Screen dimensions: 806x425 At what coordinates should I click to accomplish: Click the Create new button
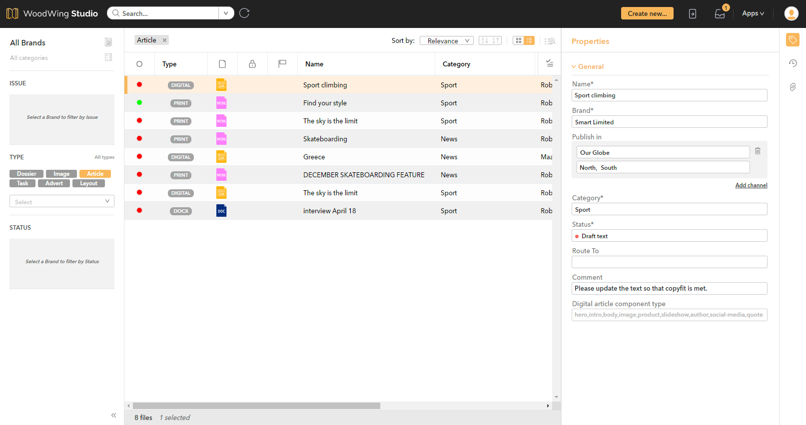[x=647, y=13]
